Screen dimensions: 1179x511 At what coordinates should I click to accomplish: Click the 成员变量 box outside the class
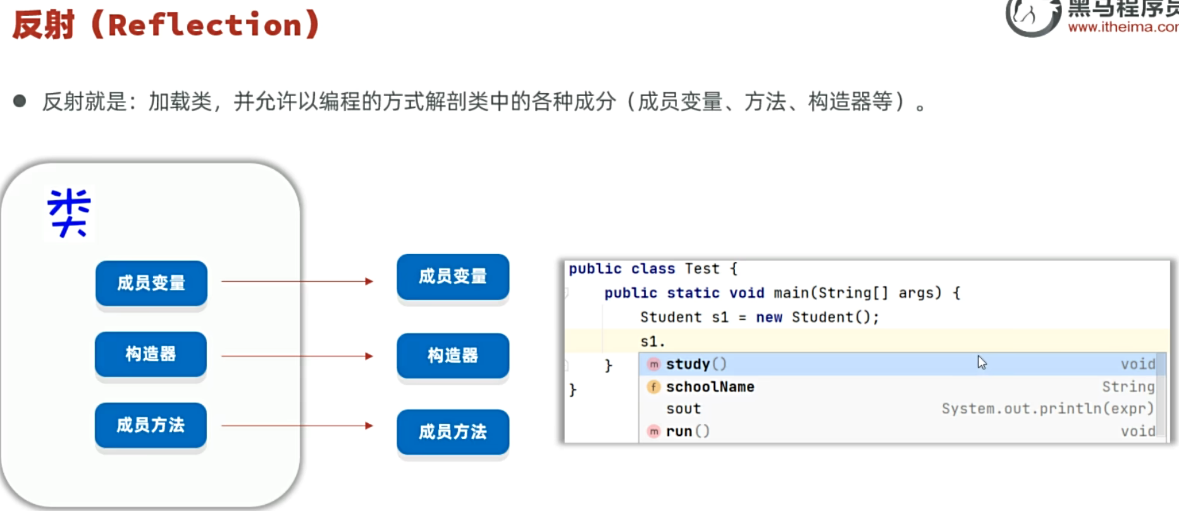tap(453, 277)
